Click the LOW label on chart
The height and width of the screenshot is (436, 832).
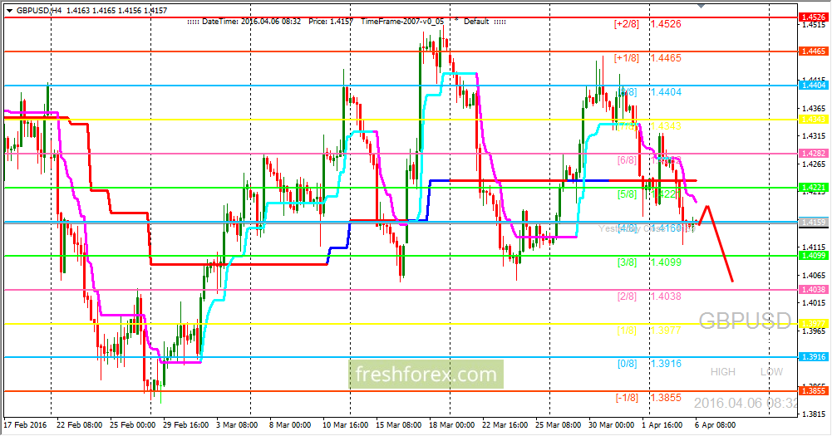(x=771, y=372)
